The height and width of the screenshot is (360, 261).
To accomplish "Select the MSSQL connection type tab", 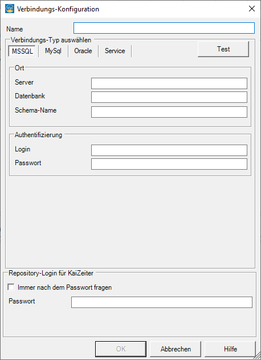I will 22,51.
